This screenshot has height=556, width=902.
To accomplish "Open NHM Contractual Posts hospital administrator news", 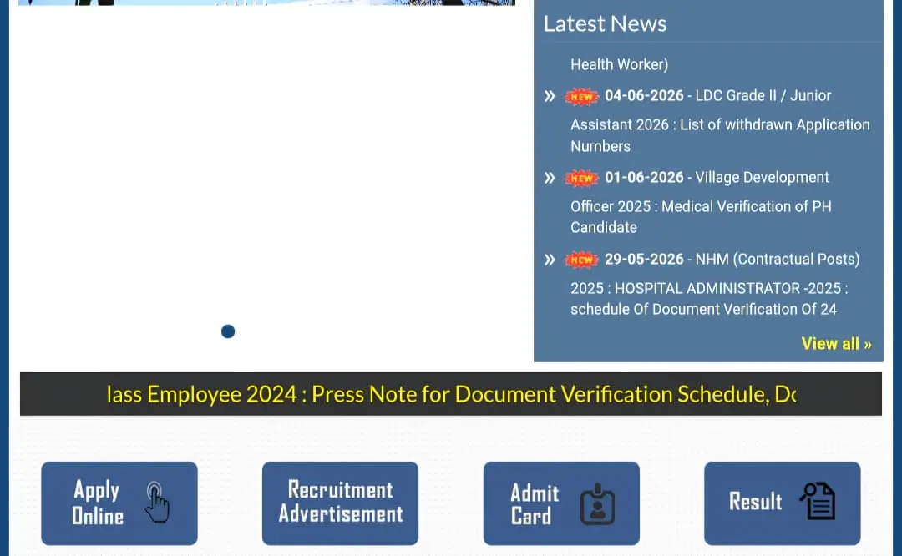I will pyautogui.click(x=714, y=284).
